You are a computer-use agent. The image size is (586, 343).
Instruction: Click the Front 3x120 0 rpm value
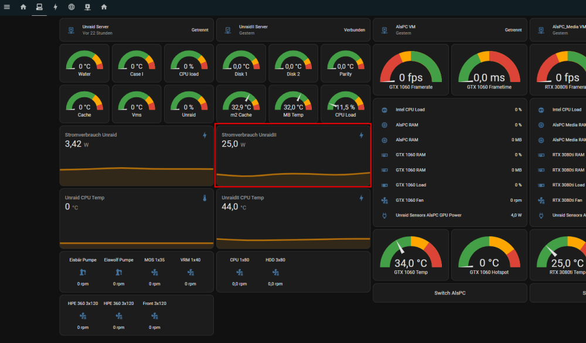154,328
